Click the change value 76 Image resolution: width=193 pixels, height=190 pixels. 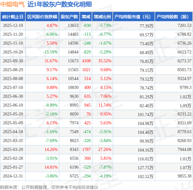point(89,114)
